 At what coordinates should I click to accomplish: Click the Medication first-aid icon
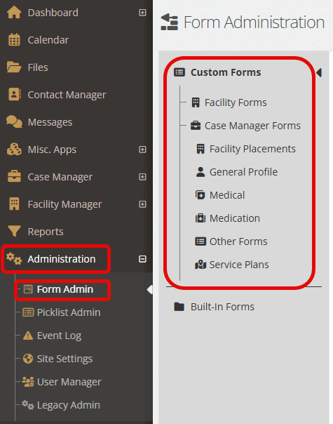(x=201, y=218)
